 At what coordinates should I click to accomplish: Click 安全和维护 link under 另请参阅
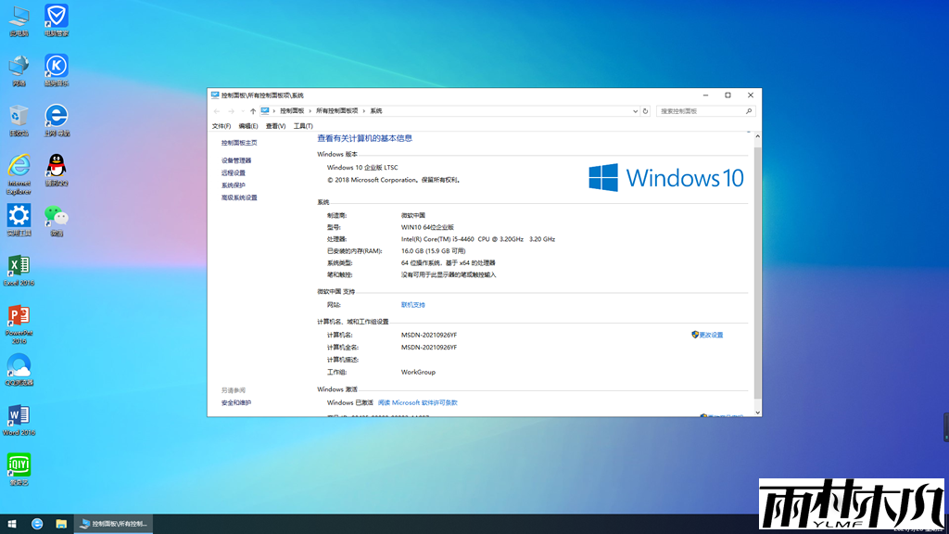click(236, 402)
